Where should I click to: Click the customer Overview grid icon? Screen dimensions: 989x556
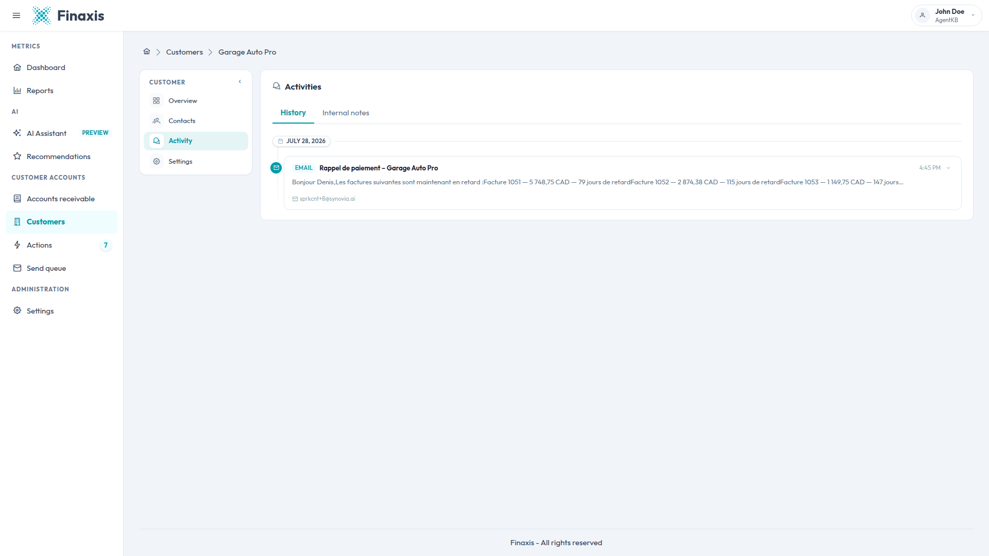157,101
